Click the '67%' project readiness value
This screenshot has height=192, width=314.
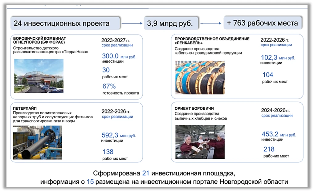point(109,86)
